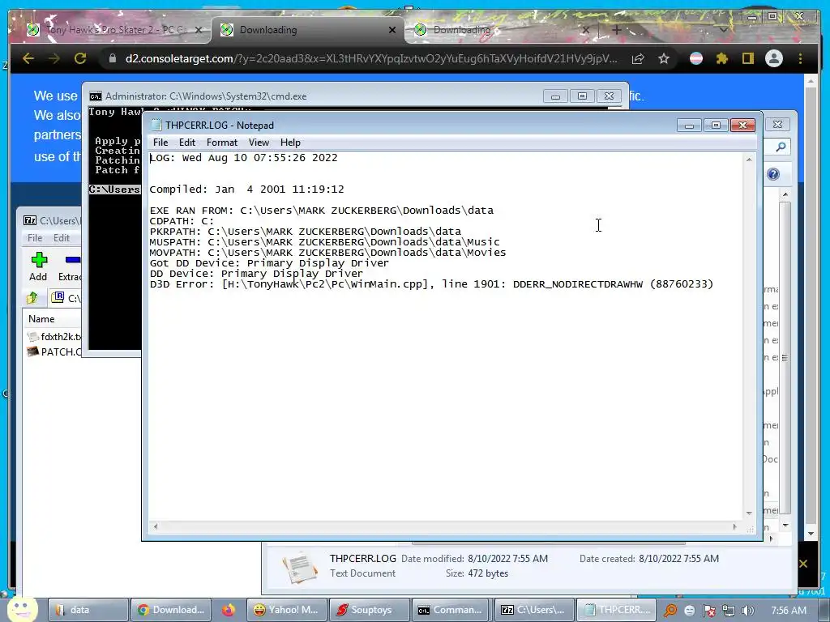Click the Compiled: Jan 4 2001 line
The width and height of the screenshot is (830, 622).
point(246,189)
